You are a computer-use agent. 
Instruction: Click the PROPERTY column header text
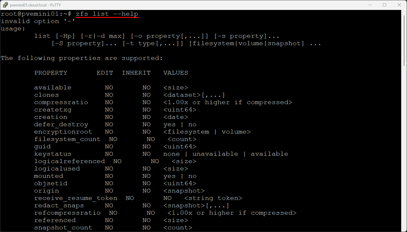51,73
